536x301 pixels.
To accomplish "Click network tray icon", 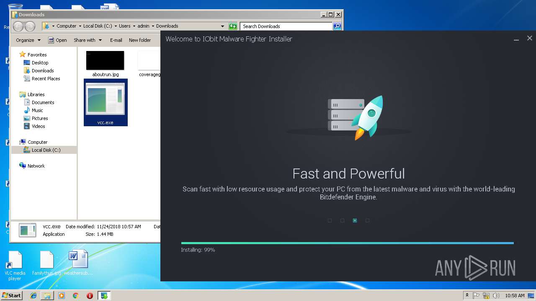I will point(486,296).
